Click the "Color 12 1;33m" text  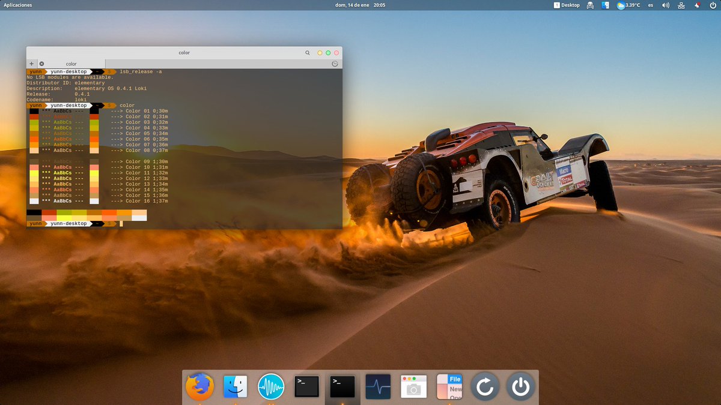click(147, 178)
